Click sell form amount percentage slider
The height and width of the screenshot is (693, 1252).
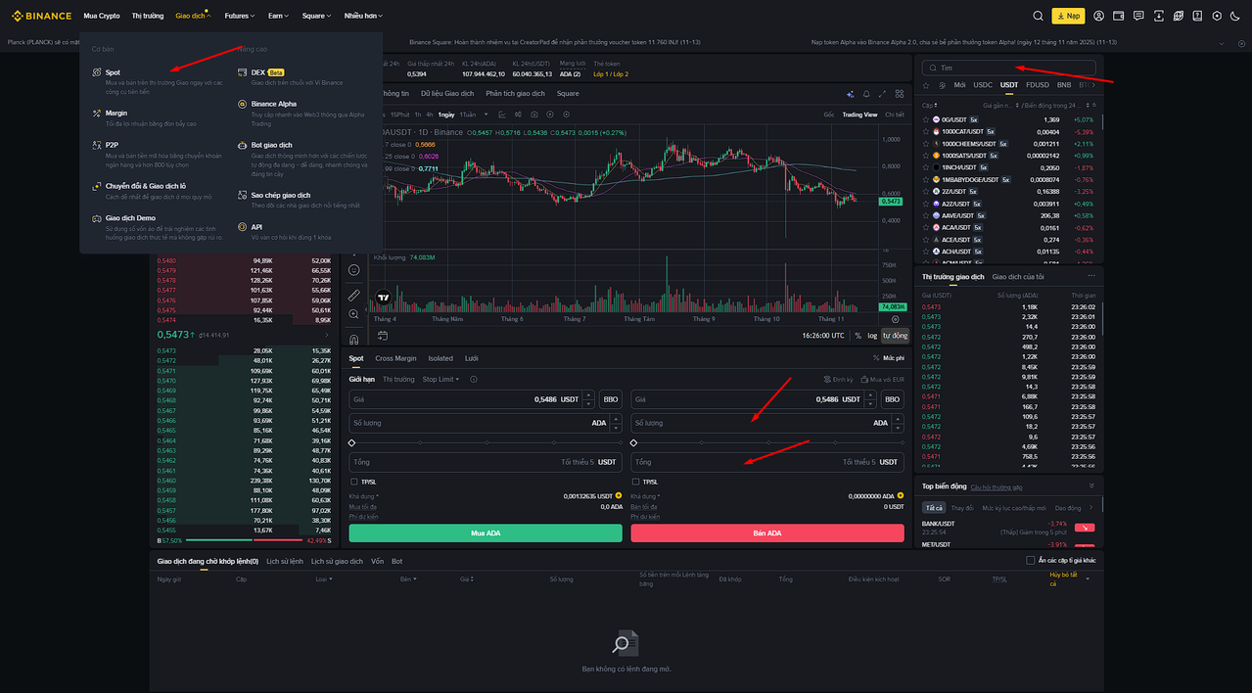(767, 442)
